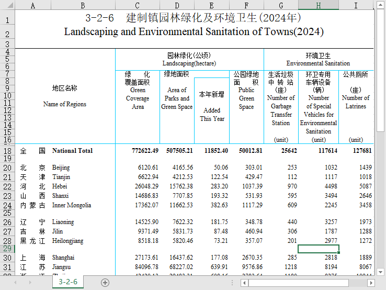Click Heilongjiang vehicles value 2977
The width and height of the screenshot is (386, 290).
point(331,241)
